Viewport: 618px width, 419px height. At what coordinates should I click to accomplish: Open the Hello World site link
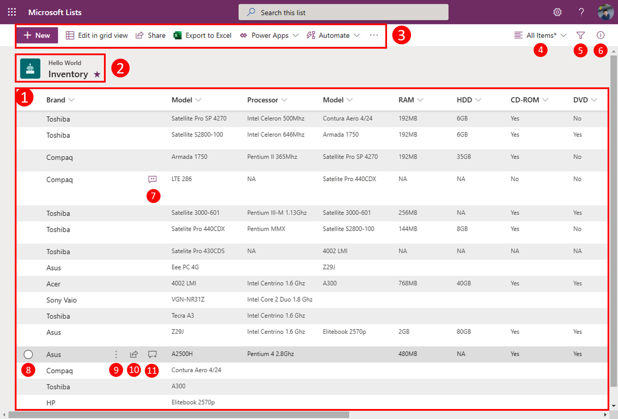pyautogui.click(x=65, y=63)
